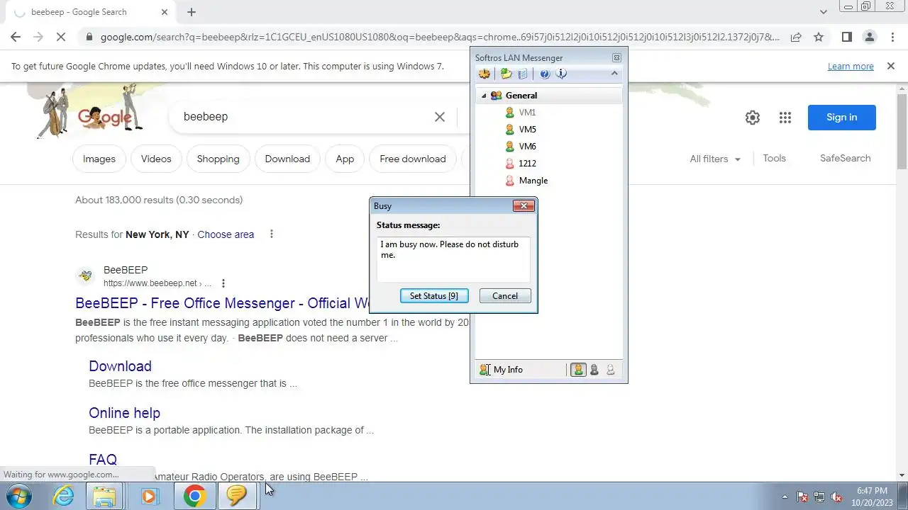Dismiss the Chrome update notification bar
The width and height of the screenshot is (908, 510).
(x=891, y=66)
